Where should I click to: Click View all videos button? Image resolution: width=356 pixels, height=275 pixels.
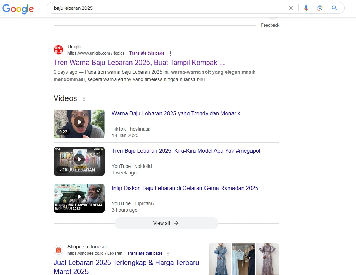[x=166, y=223]
